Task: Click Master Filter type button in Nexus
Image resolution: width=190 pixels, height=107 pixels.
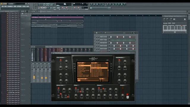Action: tap(58, 96)
